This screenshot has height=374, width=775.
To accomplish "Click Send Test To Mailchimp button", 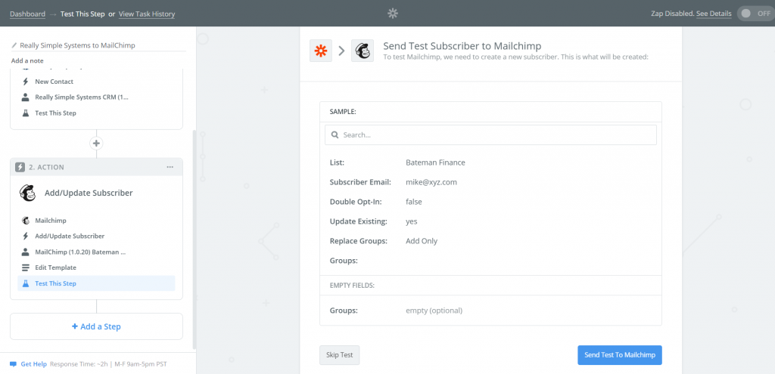I will point(619,355).
